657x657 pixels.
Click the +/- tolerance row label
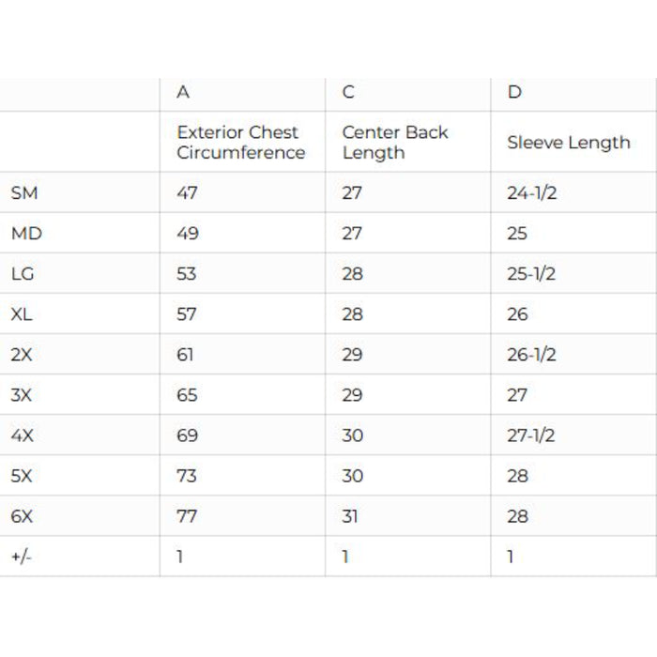(21, 557)
